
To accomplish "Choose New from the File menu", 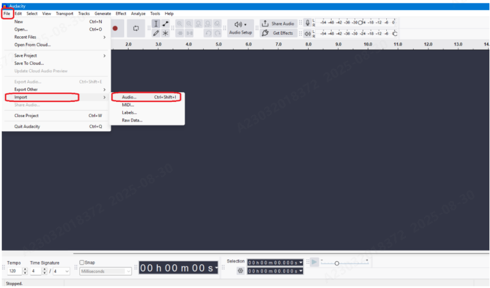I will pyautogui.click(x=57, y=22).
